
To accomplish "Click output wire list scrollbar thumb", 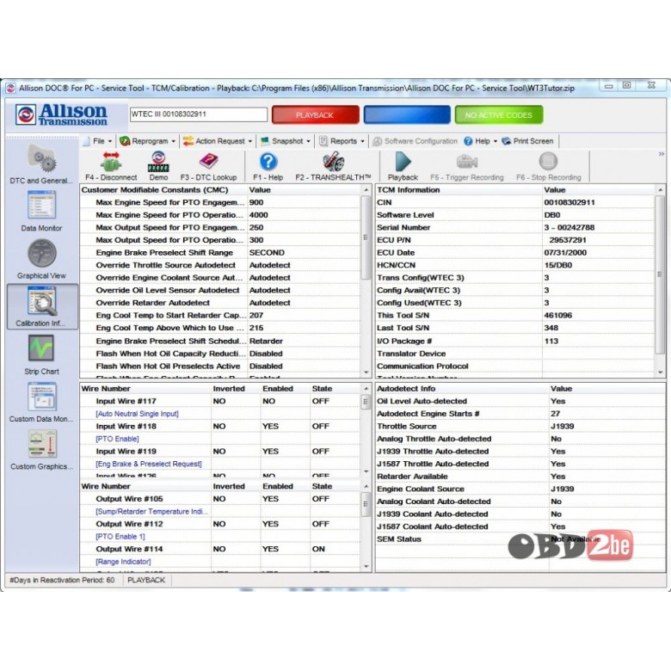I will [366, 504].
